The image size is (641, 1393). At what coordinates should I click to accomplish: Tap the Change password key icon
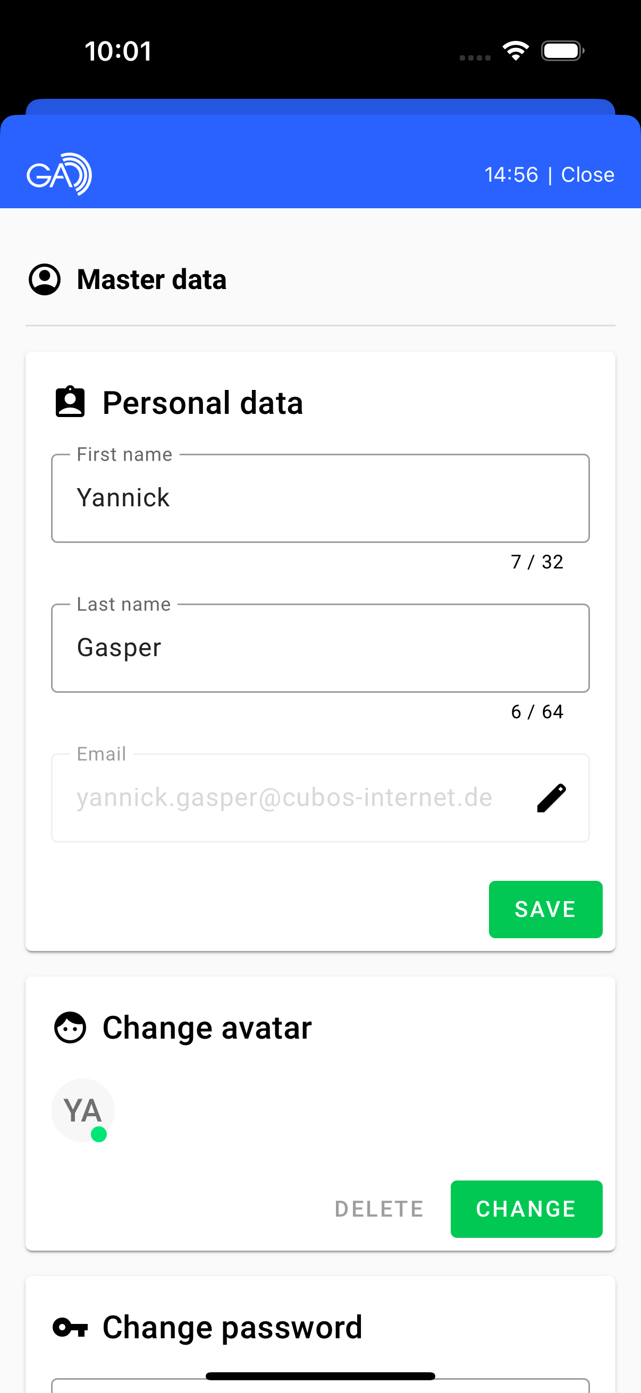click(x=70, y=1328)
